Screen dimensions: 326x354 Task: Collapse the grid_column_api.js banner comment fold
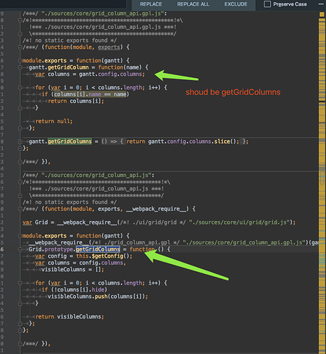[x=20, y=182]
